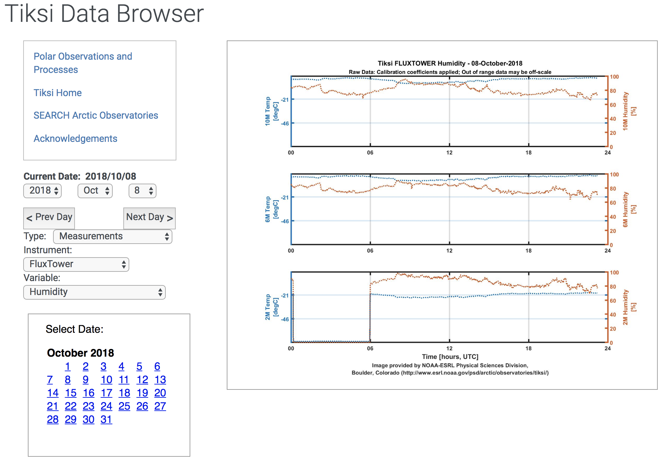Select October 19 in the calendar
The width and height of the screenshot is (667, 470).
[142, 393]
